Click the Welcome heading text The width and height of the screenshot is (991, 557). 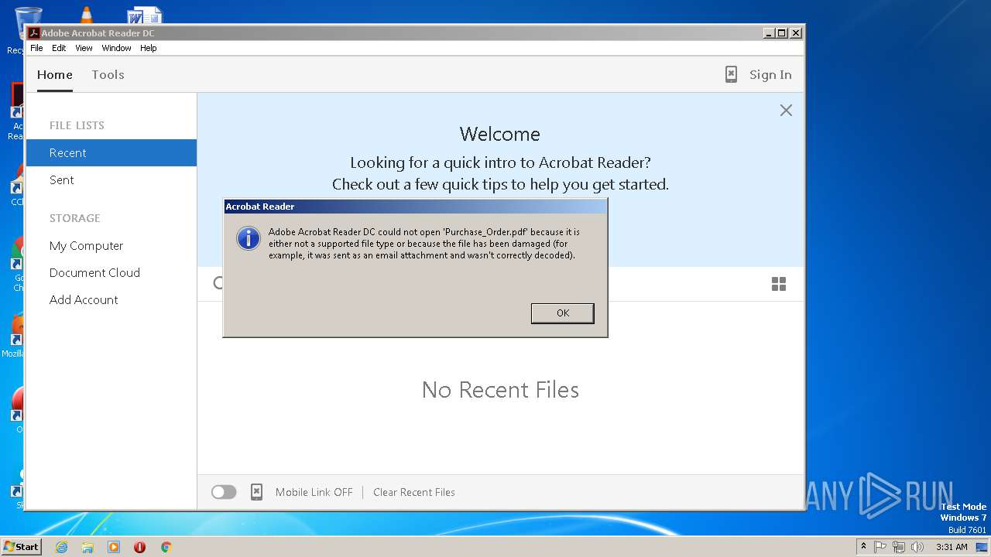[x=499, y=134]
